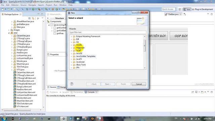The width and height of the screenshot is (215, 121).
Task: Toggle checkbox beside jpnlFree component
Action: 55,33
